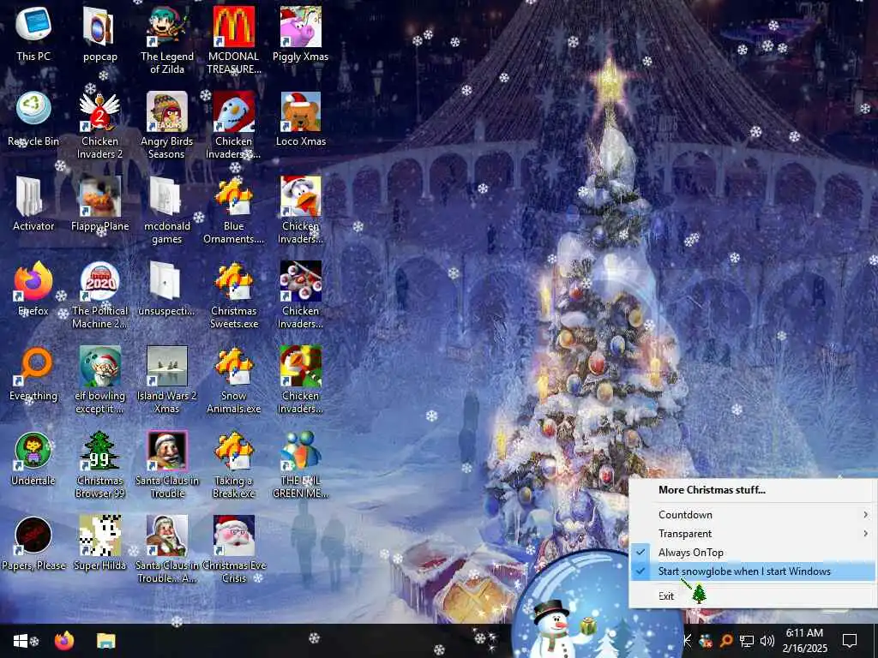Screen dimensions: 878x658
Task: Toggle Start snowglobe when I start Windows
Action: [x=752, y=571]
